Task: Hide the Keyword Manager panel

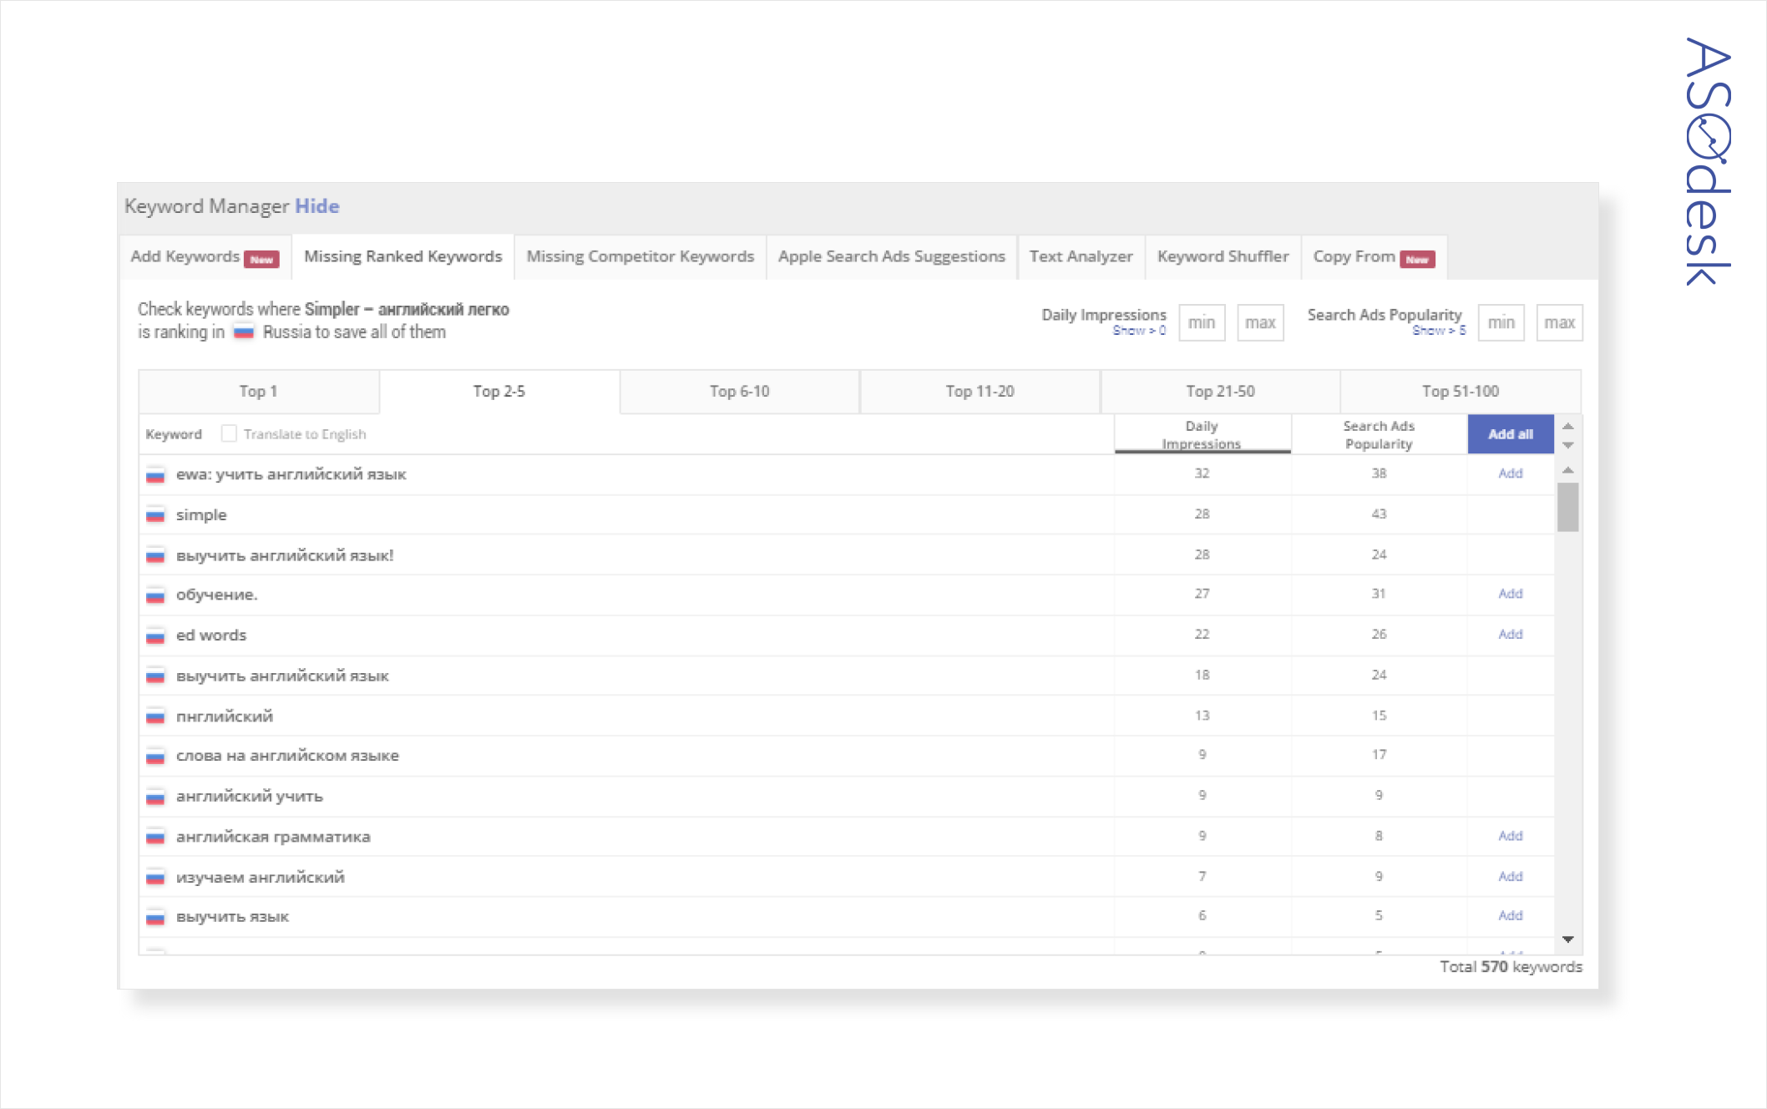Action: pos(316,206)
